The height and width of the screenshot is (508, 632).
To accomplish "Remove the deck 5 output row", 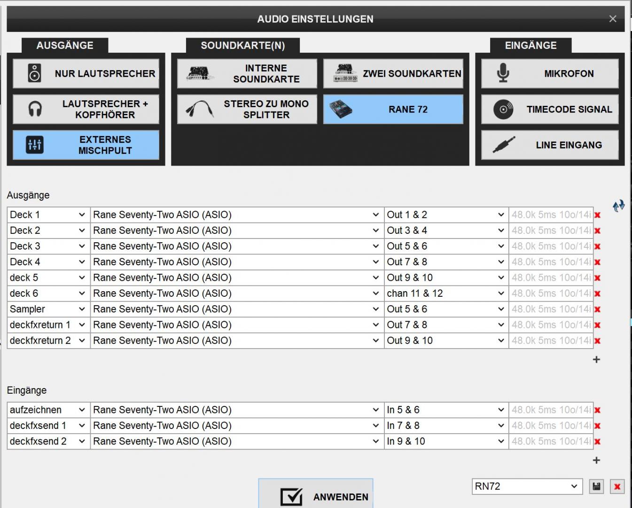I will click(598, 278).
